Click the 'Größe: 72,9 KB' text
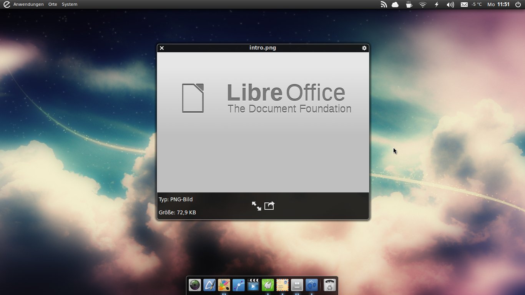This screenshot has width=525, height=295. click(x=177, y=212)
